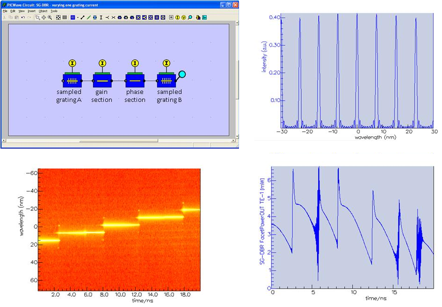Select the black X crossing tool
Viewport: 442px width, 307px height.
[113, 17]
